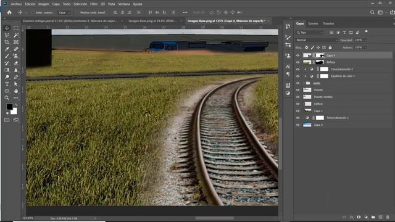Click the horizontal scrollbar below canvas
The image size is (395, 222).
(215, 218)
